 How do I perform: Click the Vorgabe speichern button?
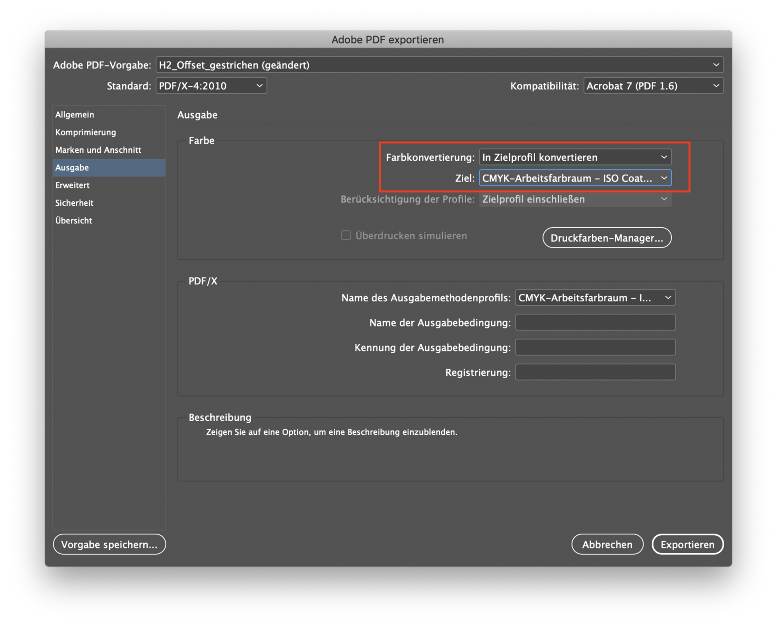109,544
